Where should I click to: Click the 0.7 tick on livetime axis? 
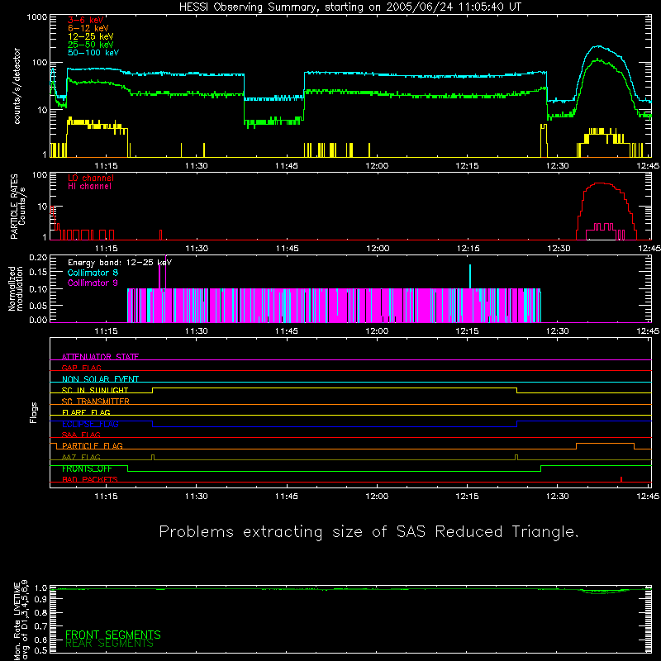coord(40,625)
